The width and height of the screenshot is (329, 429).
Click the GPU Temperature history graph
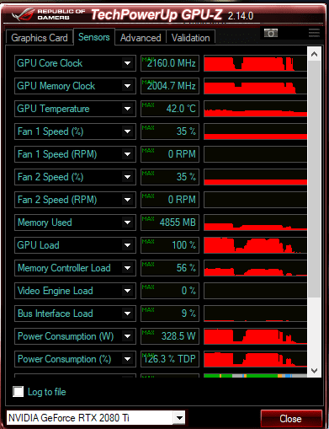[x=255, y=109]
